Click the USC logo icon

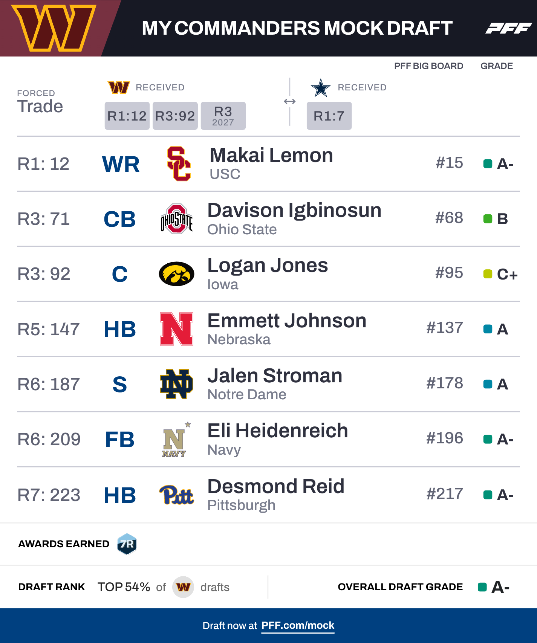pyautogui.click(x=179, y=163)
